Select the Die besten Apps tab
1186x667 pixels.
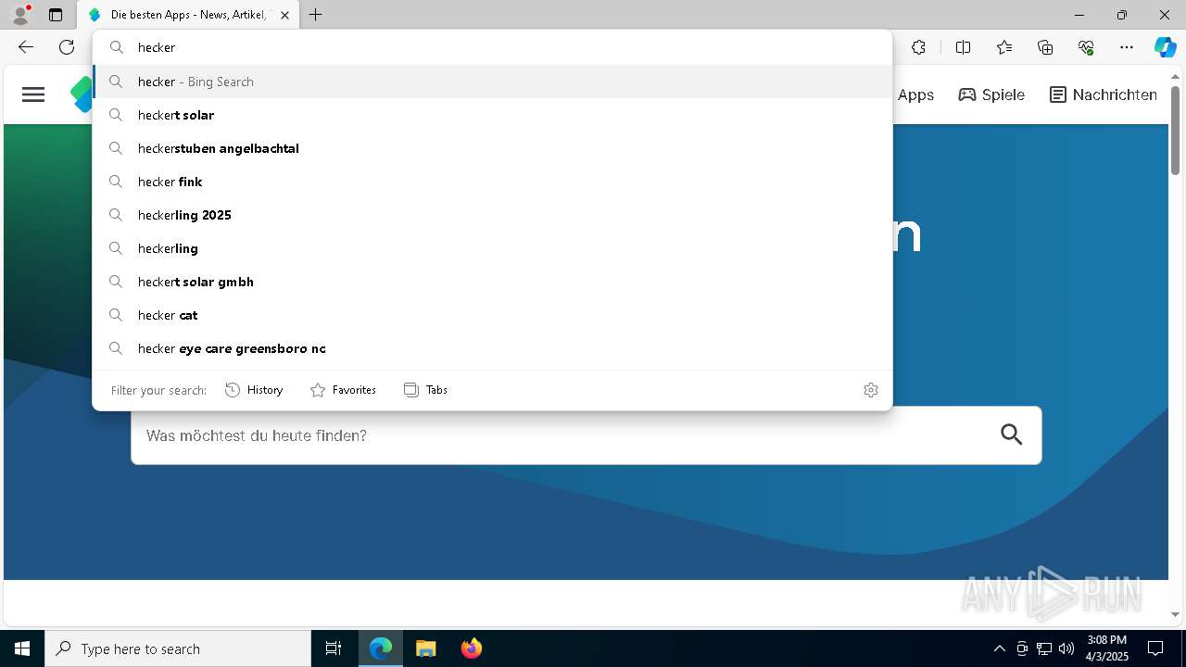pyautogui.click(x=188, y=15)
